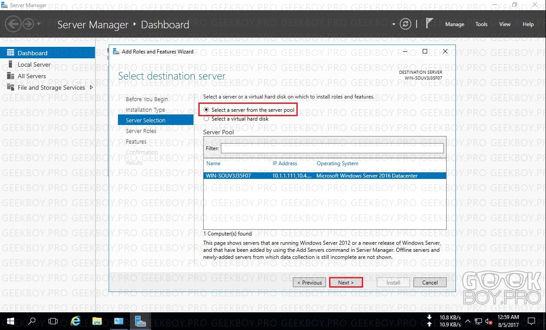Click the Filter text box
Viewport: 546px width, 330px height.
click(x=332, y=148)
